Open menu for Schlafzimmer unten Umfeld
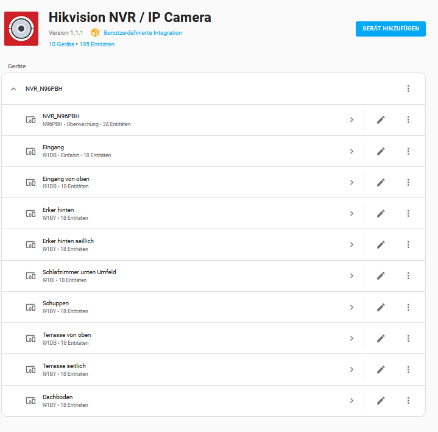 pos(408,275)
